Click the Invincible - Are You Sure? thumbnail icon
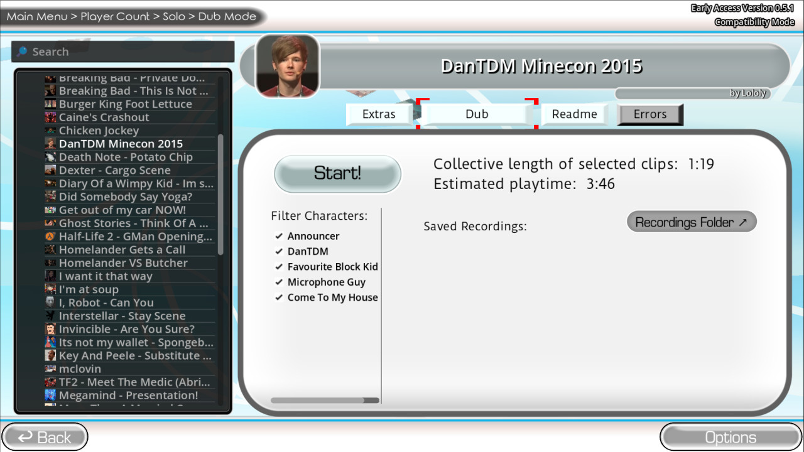The width and height of the screenshot is (804, 452). coord(50,329)
